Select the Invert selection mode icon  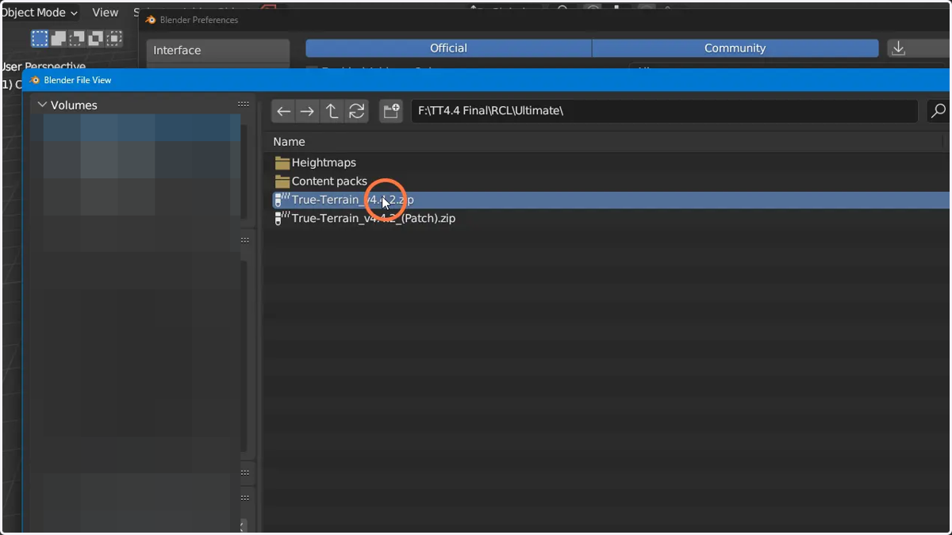click(x=96, y=38)
